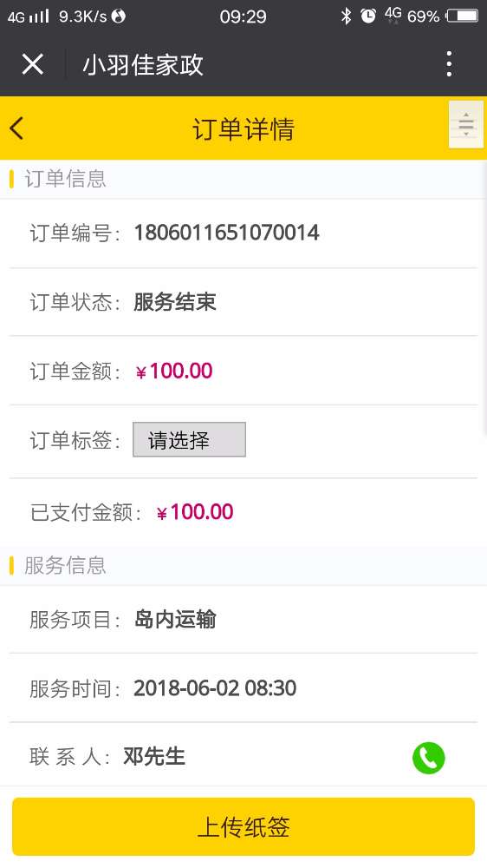
Task: Tap the 订单详情 page title
Action: (x=243, y=129)
